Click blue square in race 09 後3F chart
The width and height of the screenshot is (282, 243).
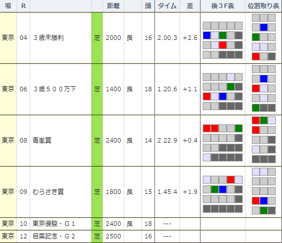[223, 189]
